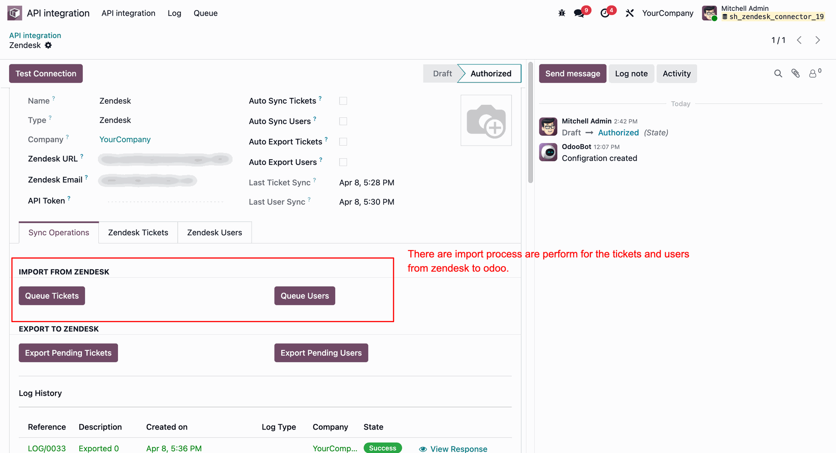Open the Queue menu
The width and height of the screenshot is (836, 453).
[206, 13]
